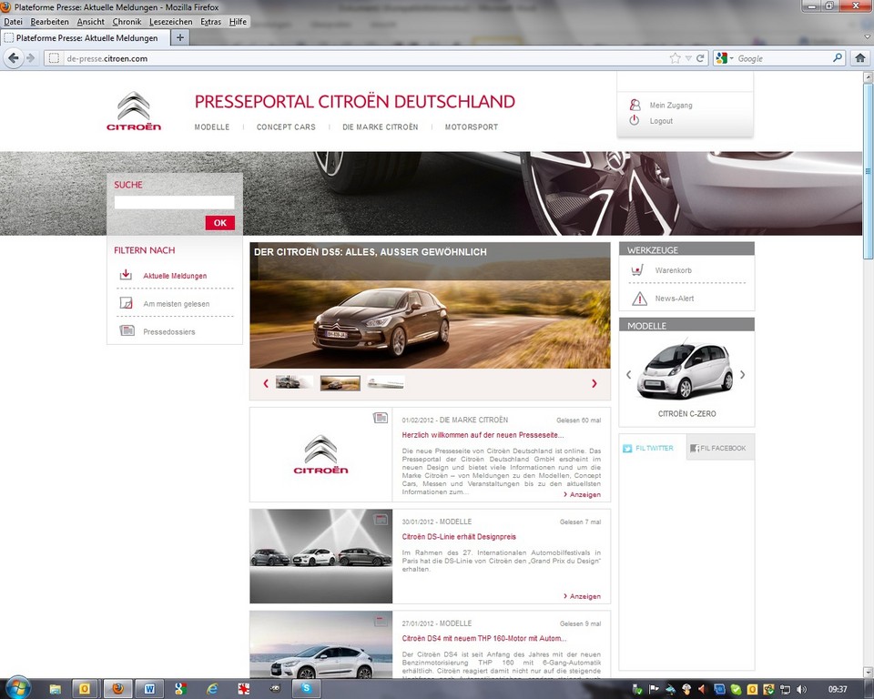The width and height of the screenshot is (874, 699).
Task: Click the News-Alert warning triangle icon
Action: pos(639,299)
